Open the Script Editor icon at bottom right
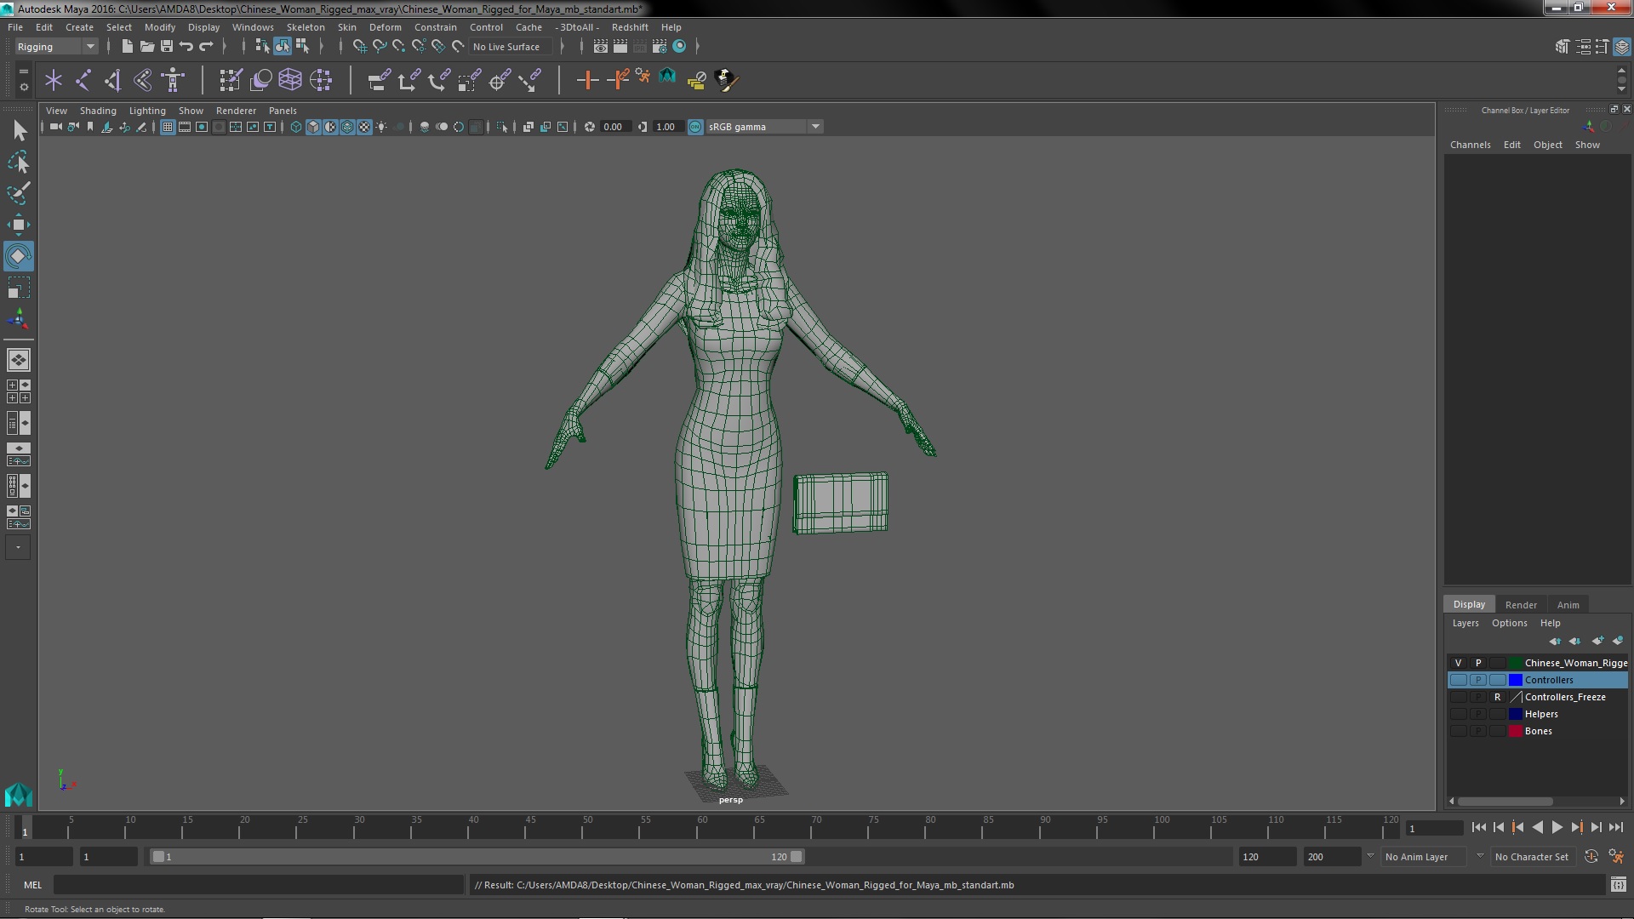 click(x=1618, y=885)
